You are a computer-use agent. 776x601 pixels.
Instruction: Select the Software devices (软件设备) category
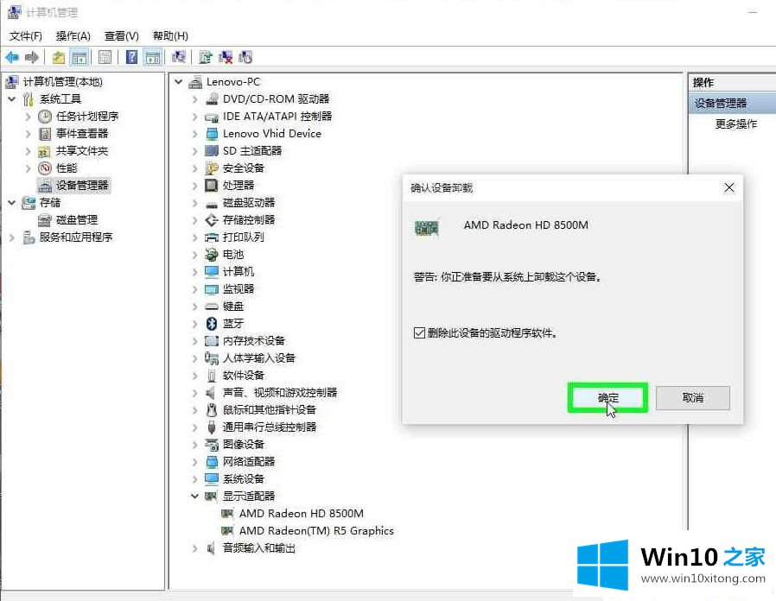pos(243,376)
